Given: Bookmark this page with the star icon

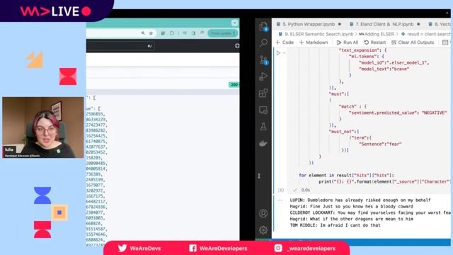Looking at the screenshot, I should 151,33.
